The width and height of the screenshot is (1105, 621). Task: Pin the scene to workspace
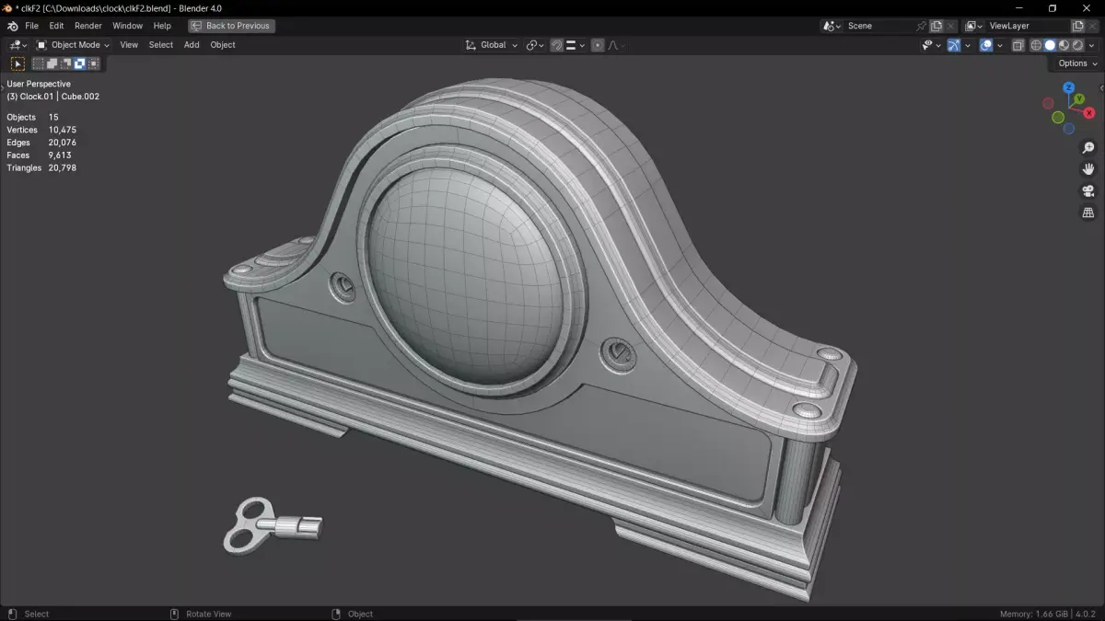[922, 26]
